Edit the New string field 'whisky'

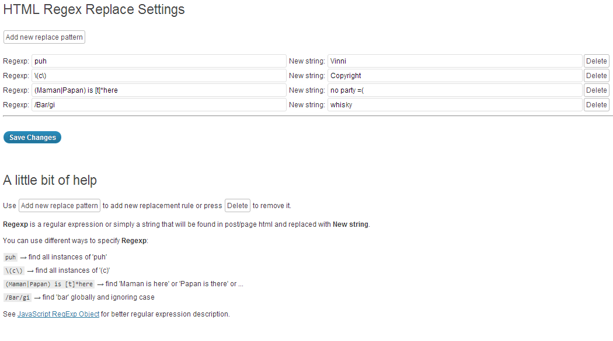coord(455,104)
